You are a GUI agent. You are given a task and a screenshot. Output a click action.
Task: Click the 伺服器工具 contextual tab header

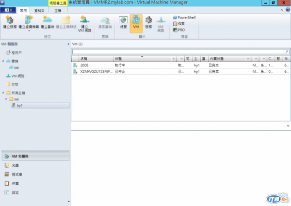click(x=58, y=3)
